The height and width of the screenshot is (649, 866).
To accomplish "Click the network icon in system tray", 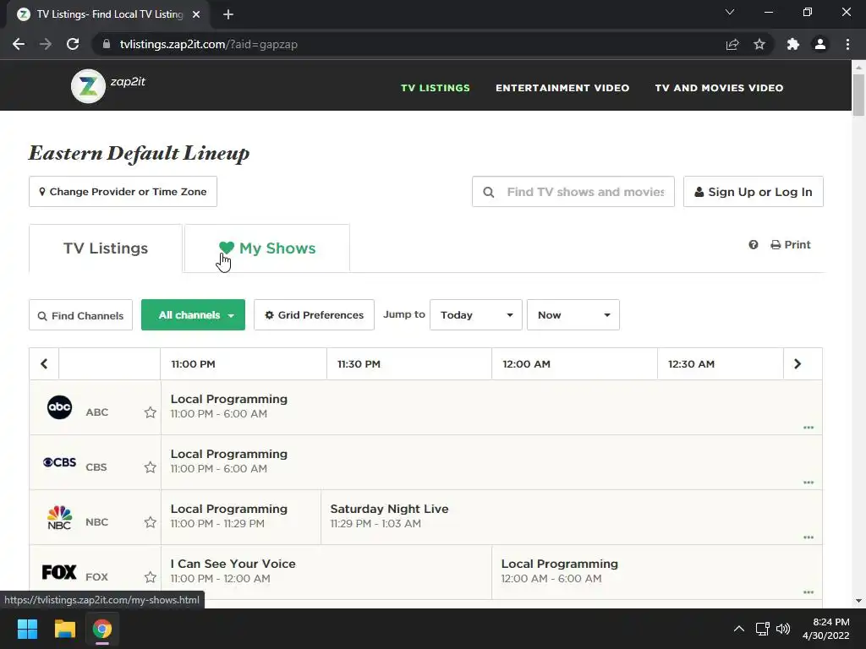I will [x=763, y=629].
